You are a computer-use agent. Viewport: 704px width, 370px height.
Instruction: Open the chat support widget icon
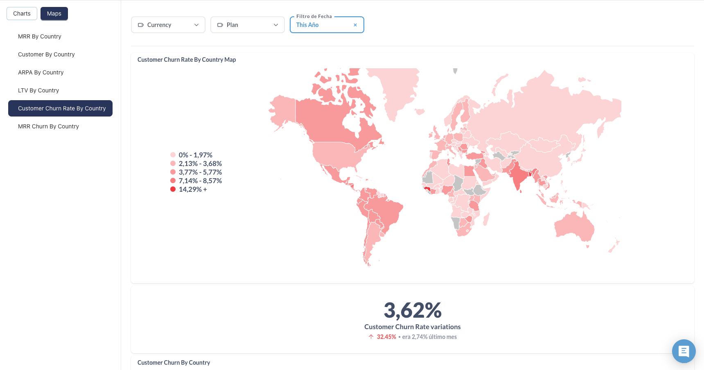coord(684,351)
